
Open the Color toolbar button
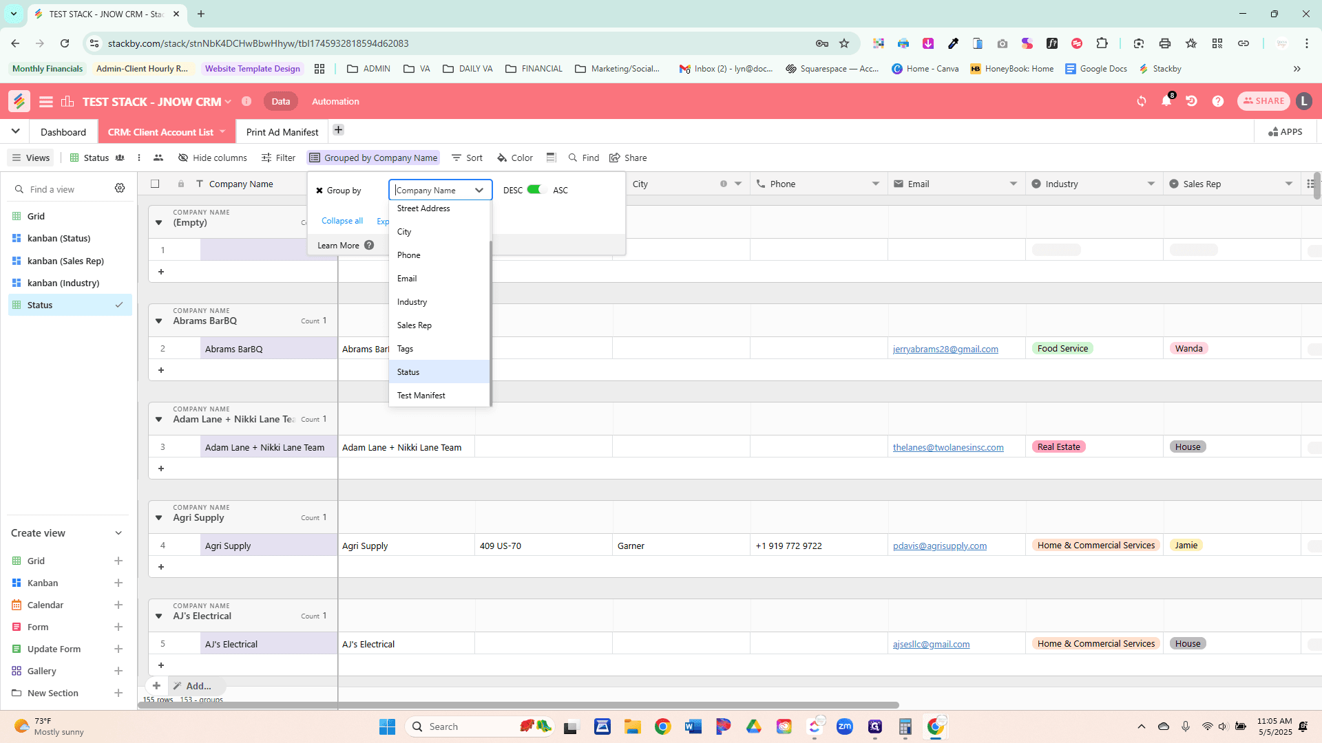[515, 158]
